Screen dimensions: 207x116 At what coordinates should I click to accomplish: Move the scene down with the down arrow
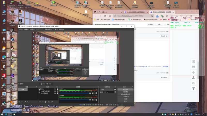28,102
